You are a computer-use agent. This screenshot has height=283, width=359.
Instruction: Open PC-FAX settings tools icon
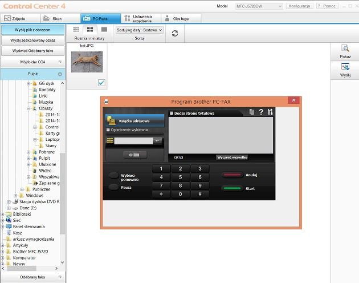(x=270, y=112)
